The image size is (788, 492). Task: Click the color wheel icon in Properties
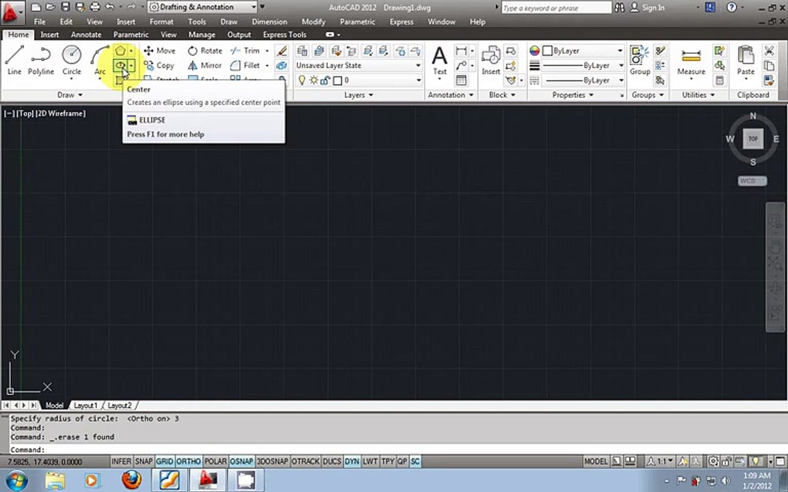point(534,51)
